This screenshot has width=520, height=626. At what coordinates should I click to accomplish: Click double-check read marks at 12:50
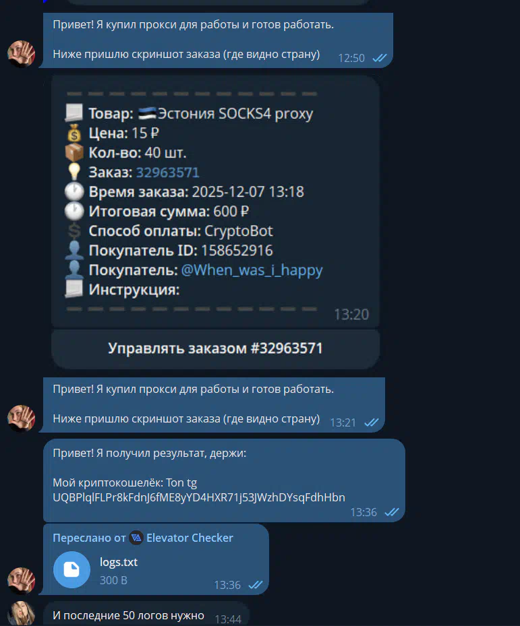click(x=379, y=59)
